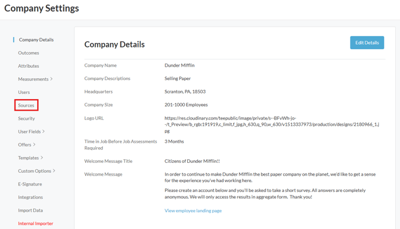400x229 pixels.
Task: Open the Company Details settings section
Action: click(x=36, y=39)
